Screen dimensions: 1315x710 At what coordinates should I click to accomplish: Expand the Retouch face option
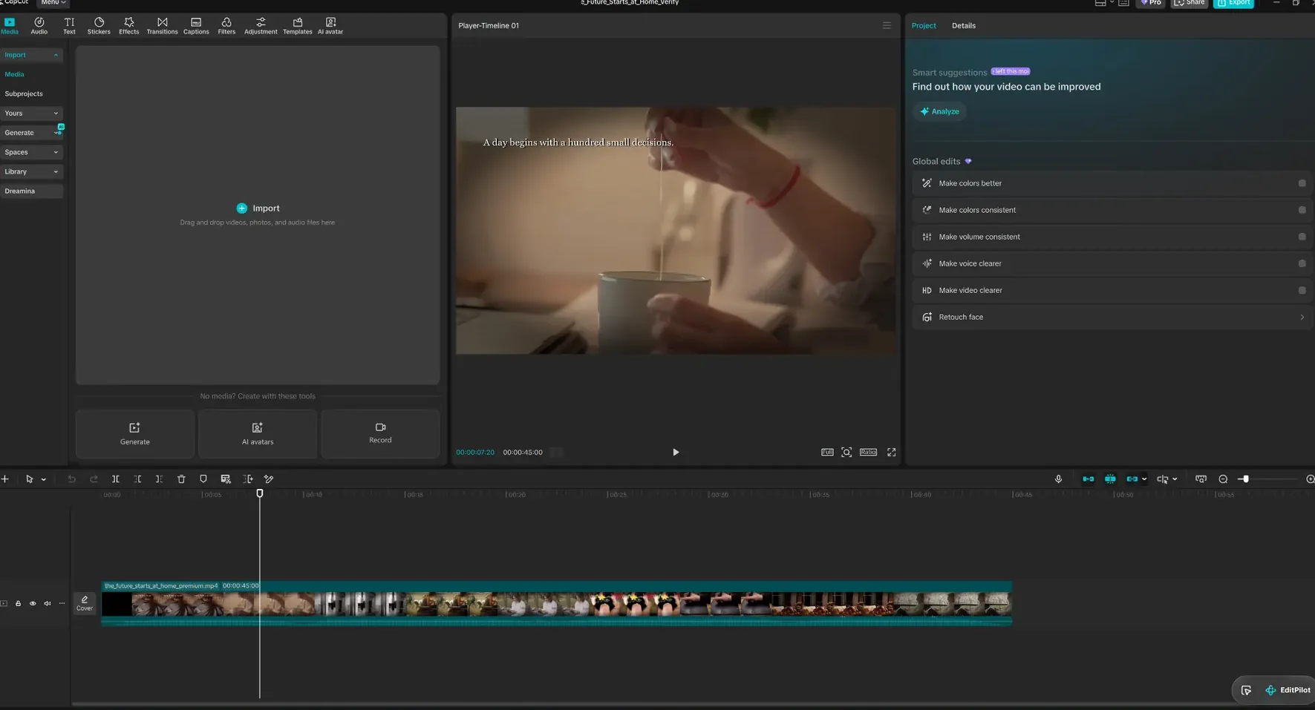click(x=1302, y=317)
